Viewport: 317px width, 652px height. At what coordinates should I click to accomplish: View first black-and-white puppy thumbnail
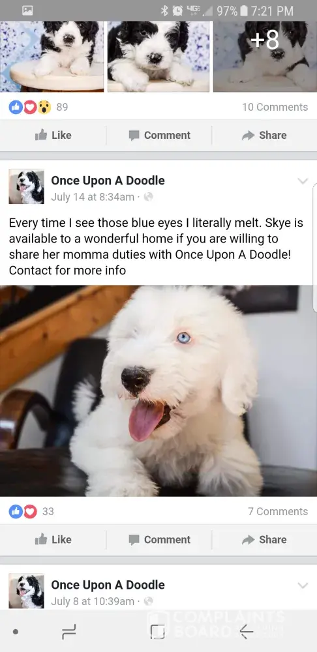pyautogui.click(x=52, y=56)
